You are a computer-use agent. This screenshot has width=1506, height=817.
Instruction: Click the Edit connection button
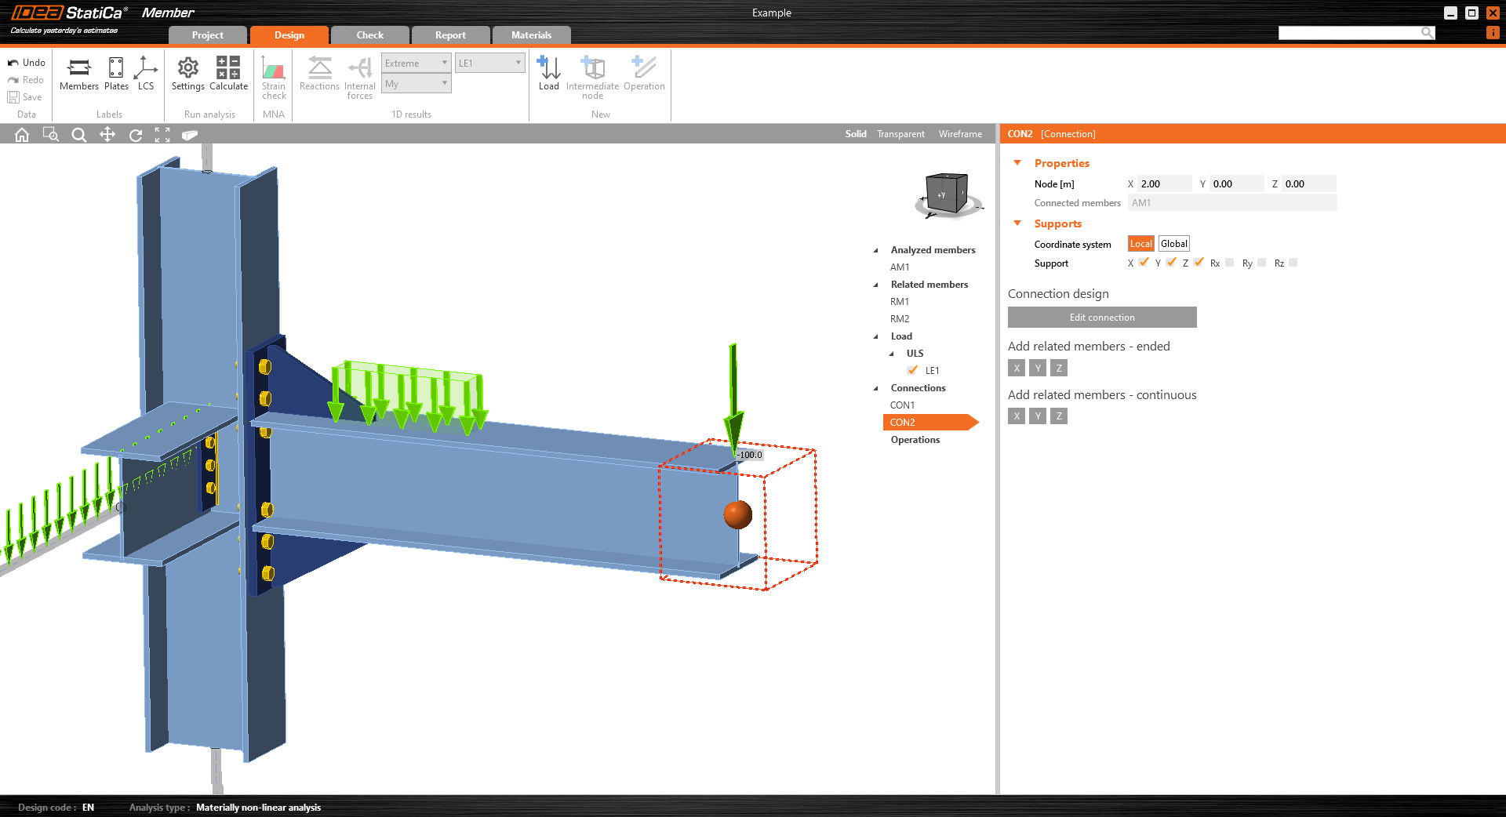pos(1101,318)
